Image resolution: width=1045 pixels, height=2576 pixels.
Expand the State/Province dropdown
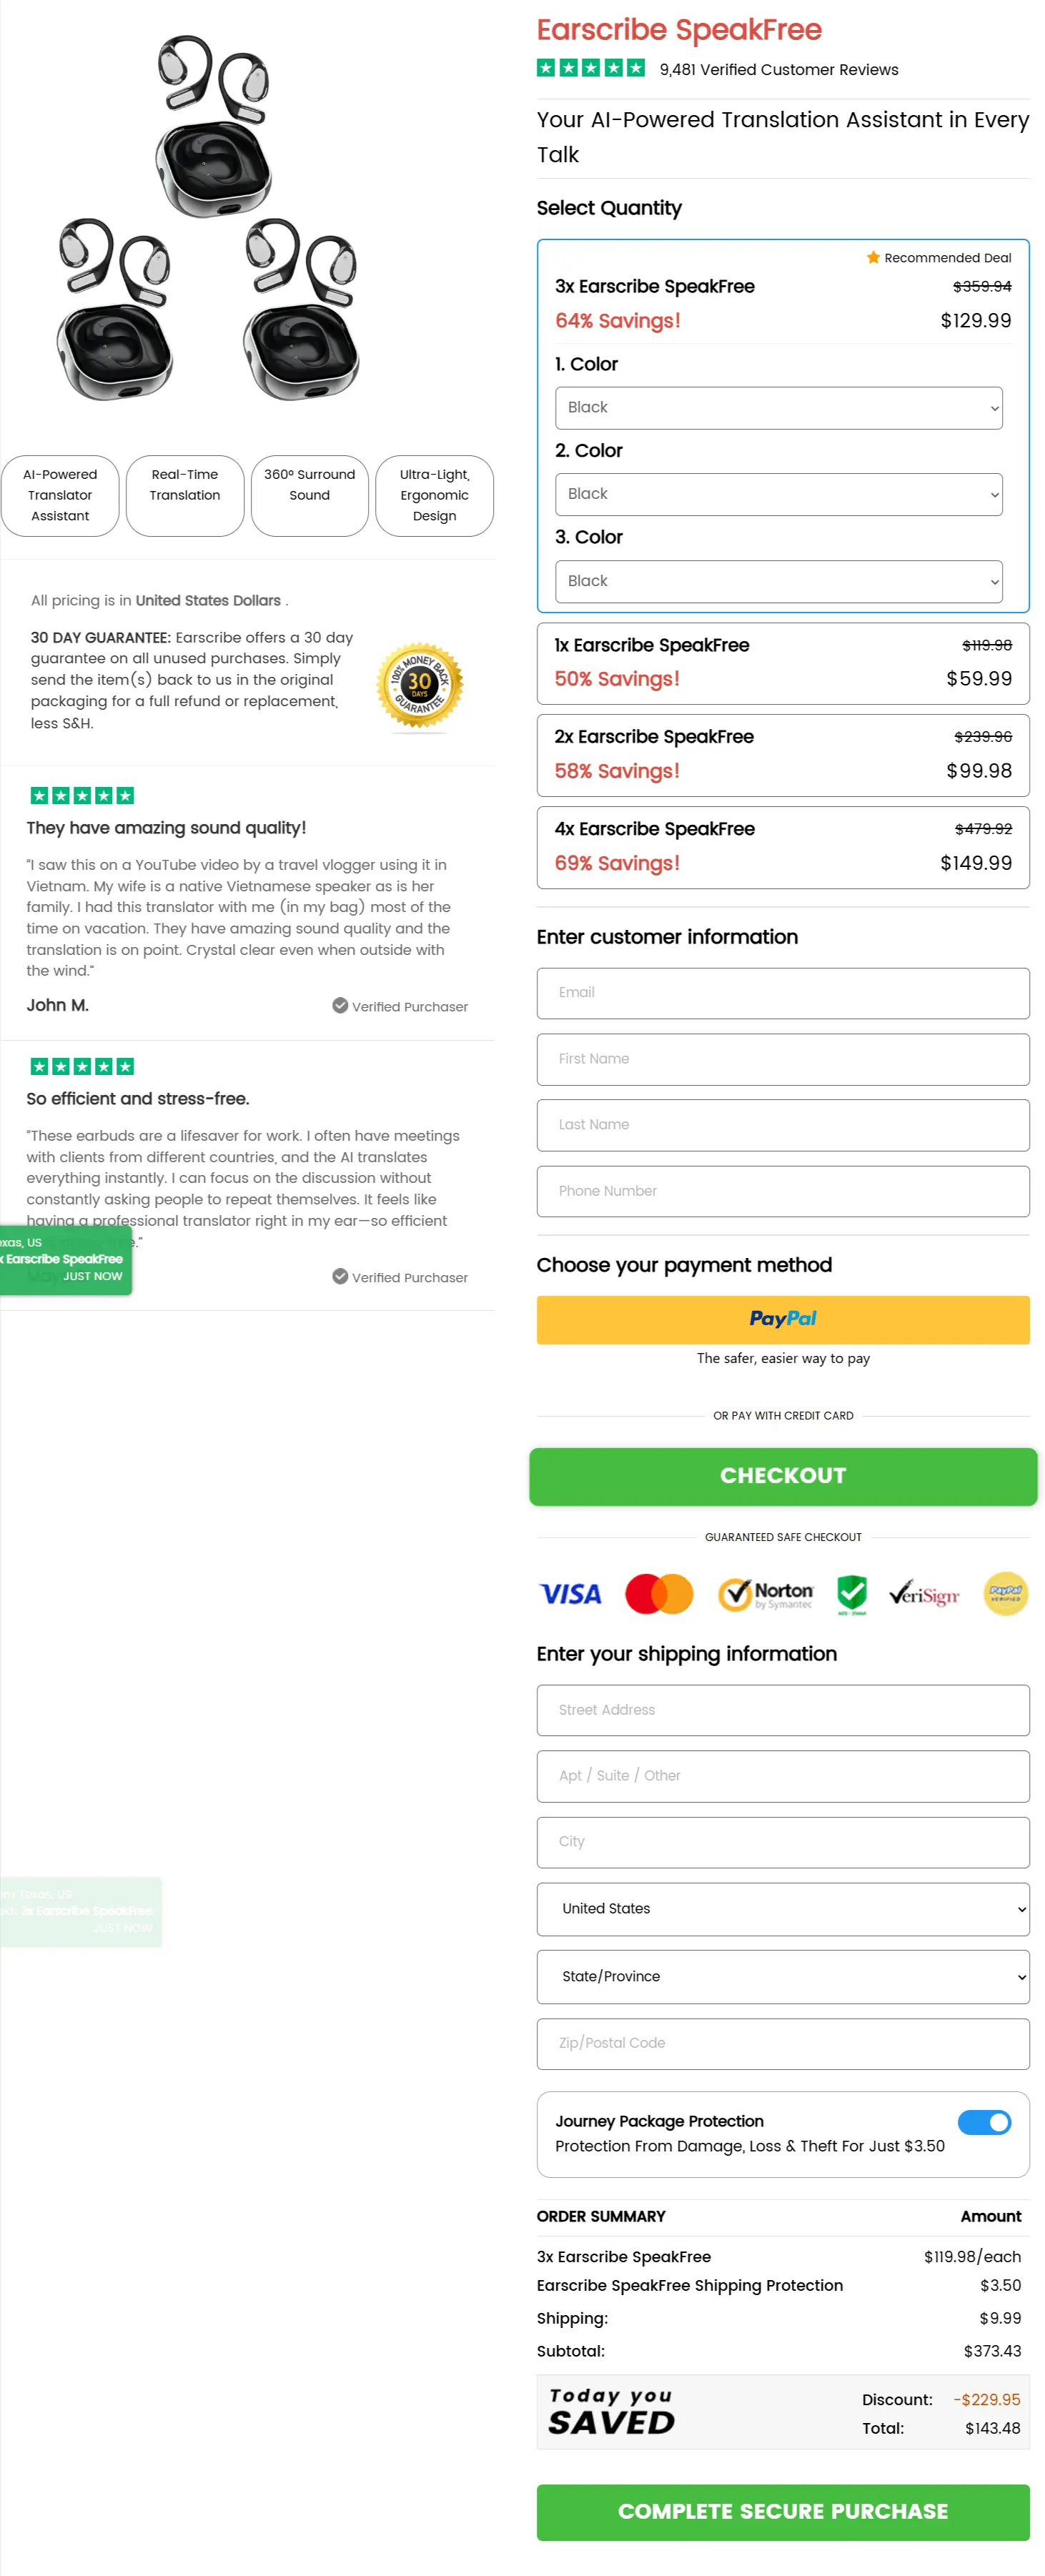pos(783,1976)
